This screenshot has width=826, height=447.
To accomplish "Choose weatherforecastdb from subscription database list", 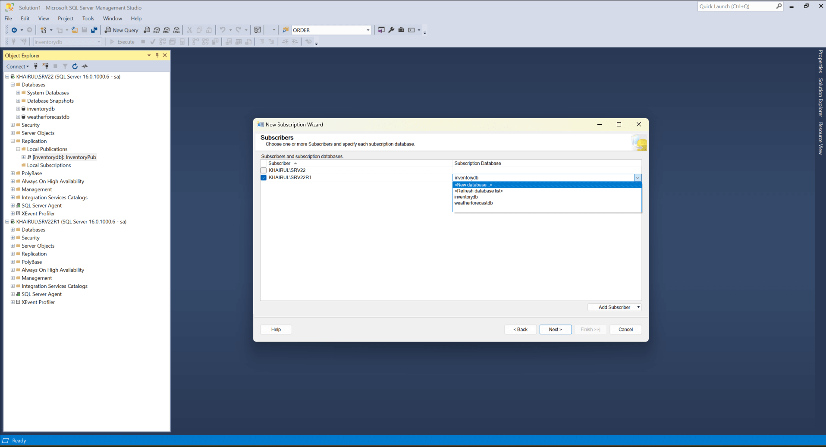I will 473,203.
